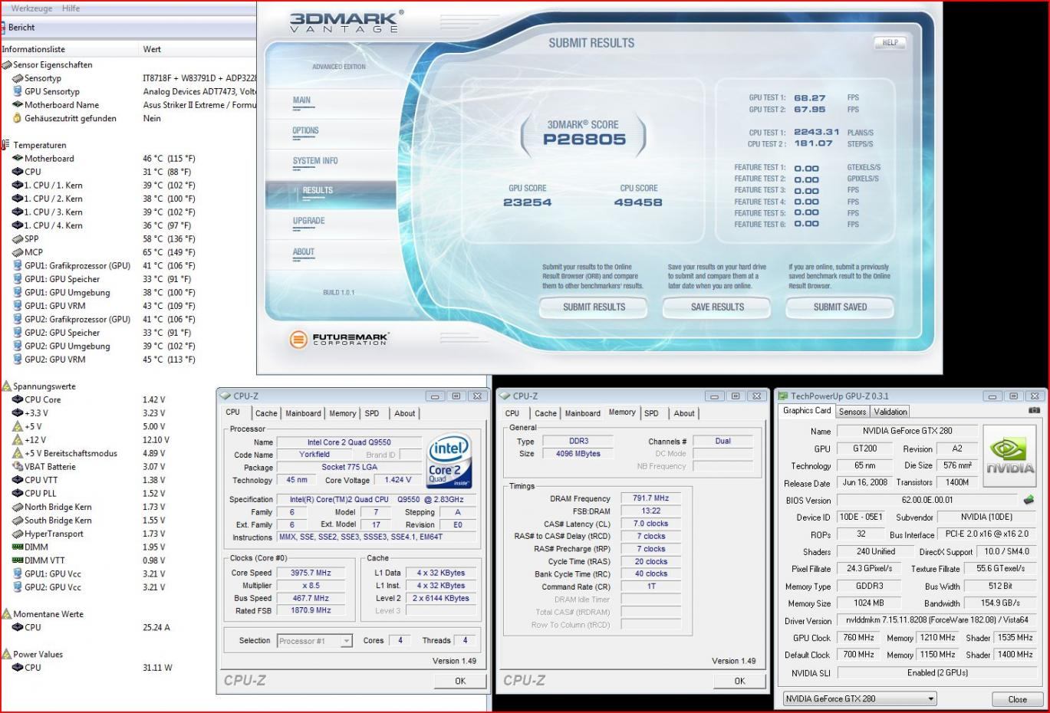This screenshot has height=713, width=1050.
Task: Switch to the Sensors tab in GPU-Z
Action: tap(852, 412)
